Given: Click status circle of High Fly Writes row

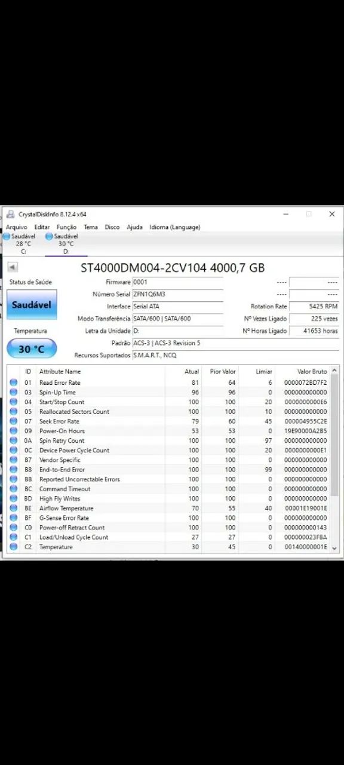Looking at the screenshot, I should pyautogui.click(x=14, y=498).
